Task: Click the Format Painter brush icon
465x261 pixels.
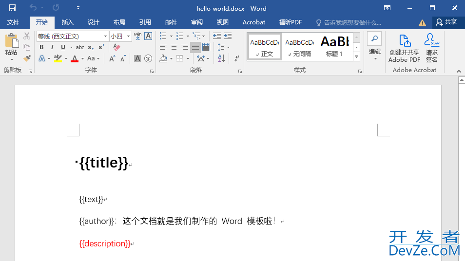Action: pyautogui.click(x=27, y=58)
